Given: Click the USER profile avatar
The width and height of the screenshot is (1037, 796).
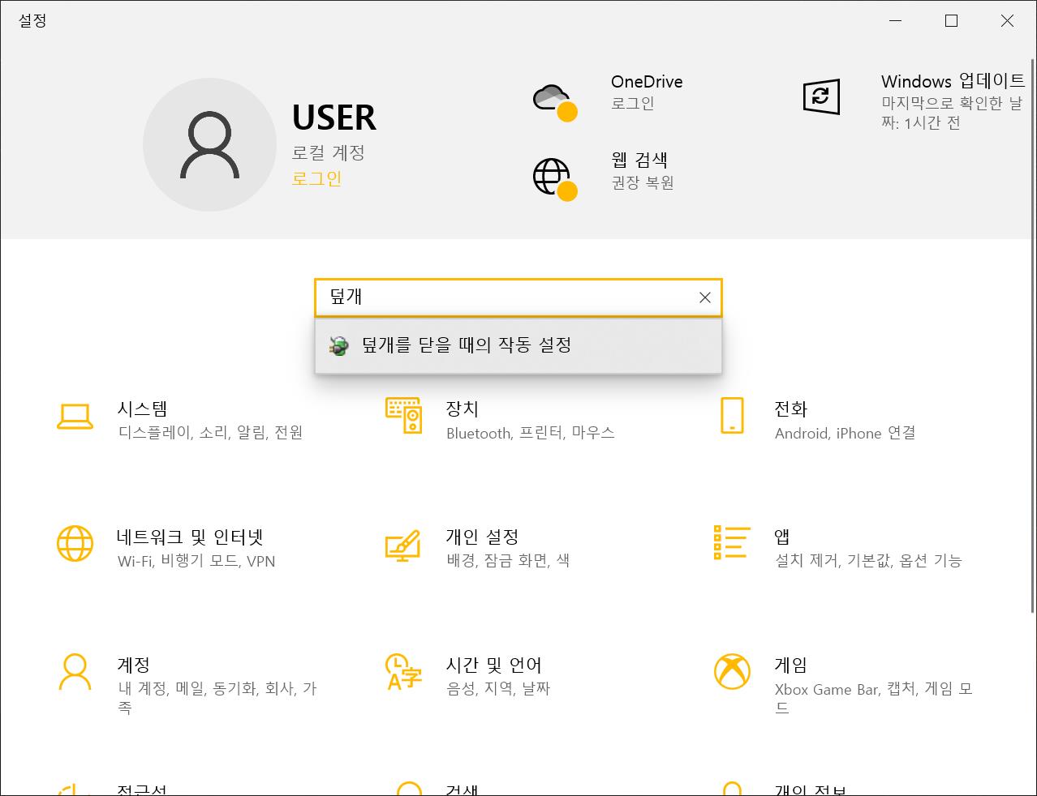Looking at the screenshot, I should point(209,144).
